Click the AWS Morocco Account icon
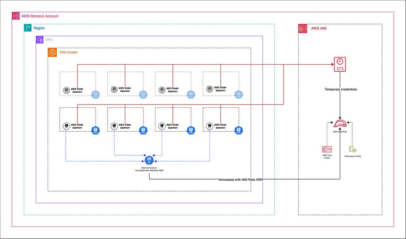 click(x=16, y=16)
